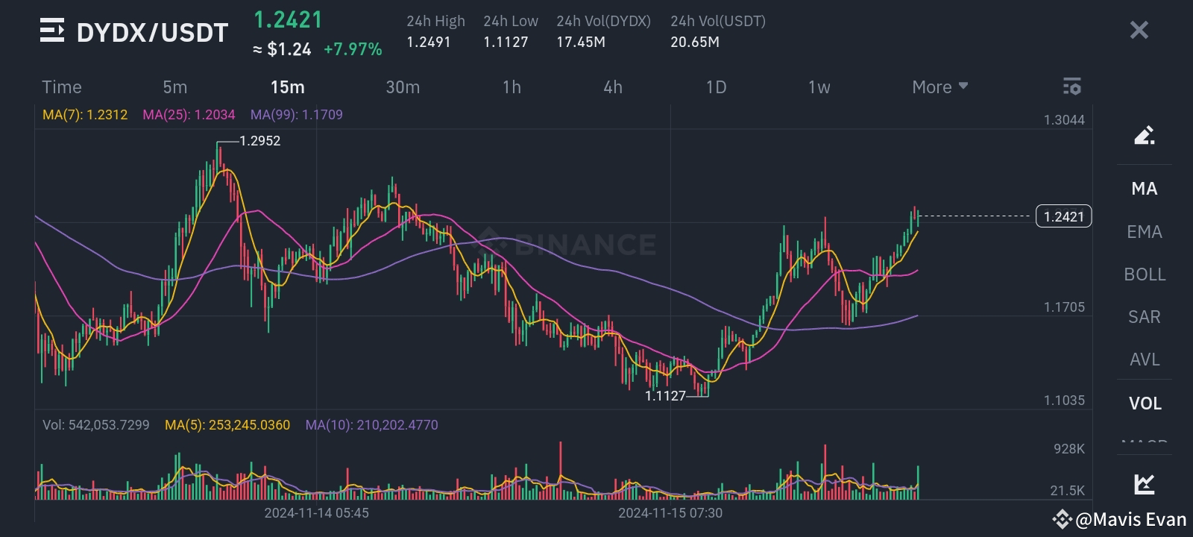Open the chart type settings icon next to More
The width and height of the screenshot is (1193, 537).
tap(1072, 87)
